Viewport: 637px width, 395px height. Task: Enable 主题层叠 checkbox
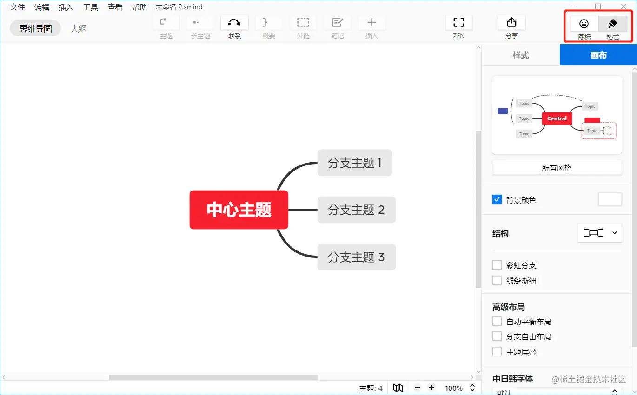497,352
